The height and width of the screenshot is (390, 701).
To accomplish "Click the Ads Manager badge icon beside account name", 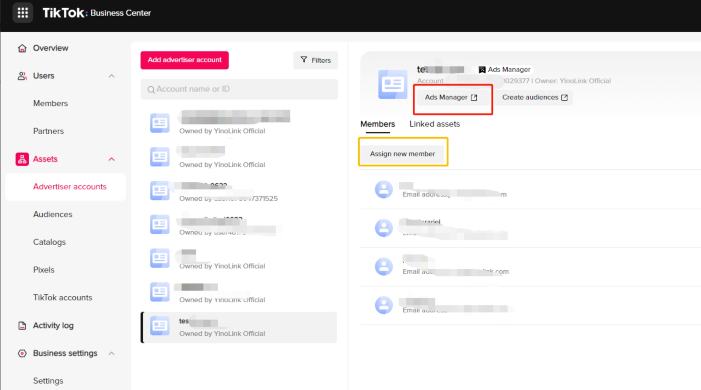I will (x=482, y=70).
